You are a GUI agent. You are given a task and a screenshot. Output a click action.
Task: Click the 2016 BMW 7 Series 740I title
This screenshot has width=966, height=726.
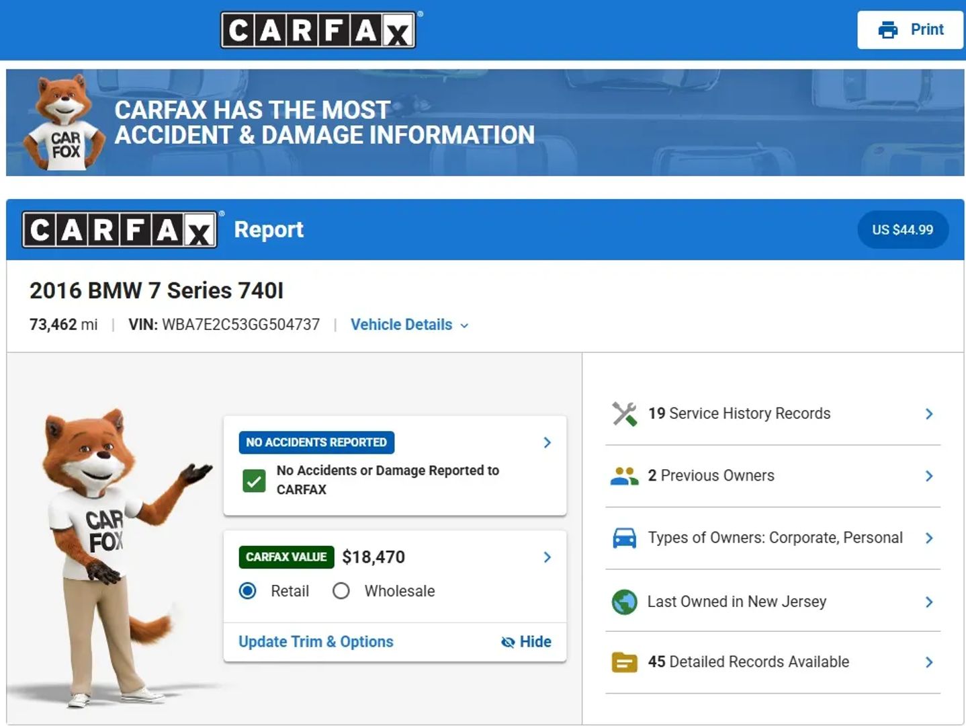pyautogui.click(x=157, y=290)
